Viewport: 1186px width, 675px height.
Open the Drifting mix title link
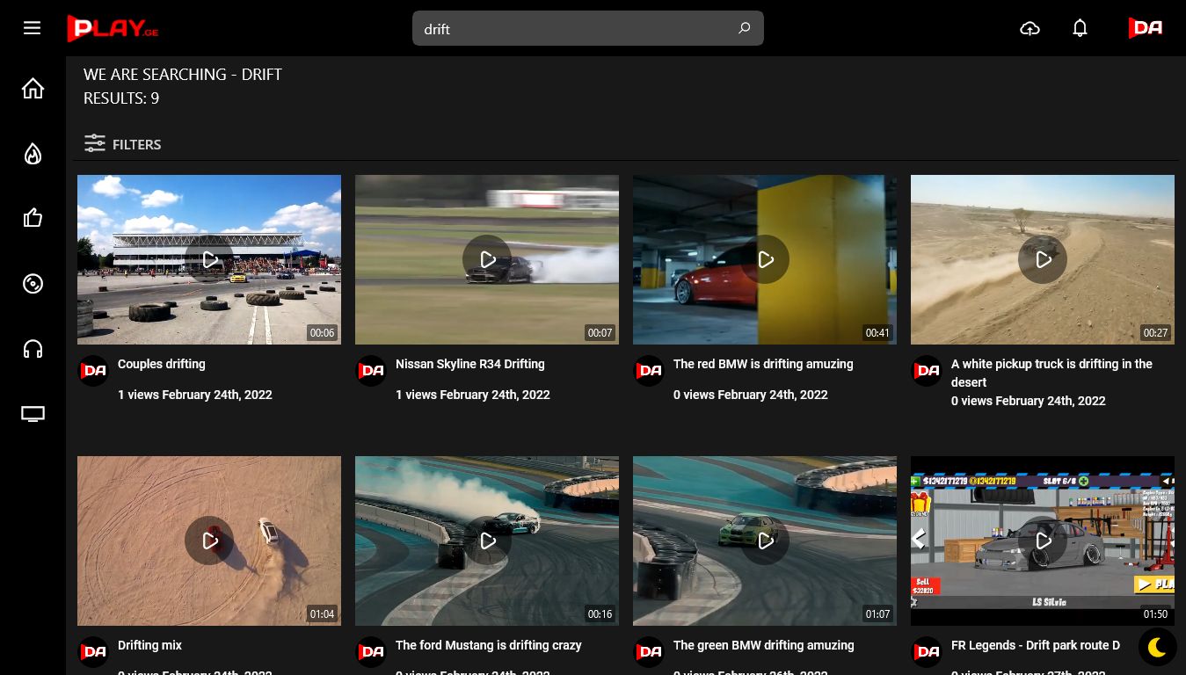[x=150, y=645]
